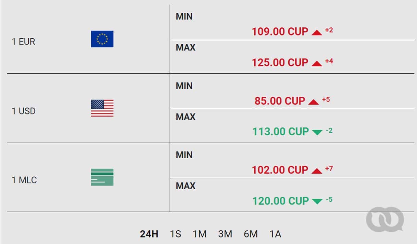Click the United States flag icon
Viewport: 417px width, 244px height.
(102, 108)
